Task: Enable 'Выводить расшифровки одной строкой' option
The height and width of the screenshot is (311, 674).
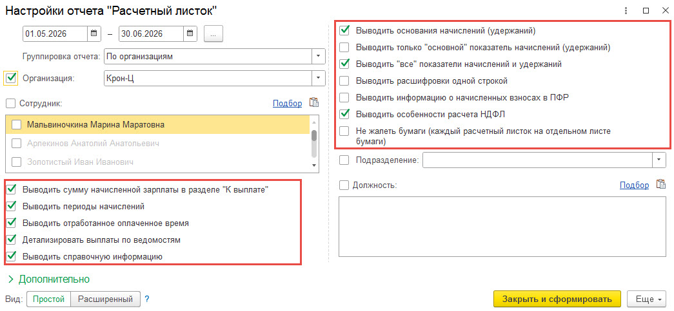Action: (344, 80)
